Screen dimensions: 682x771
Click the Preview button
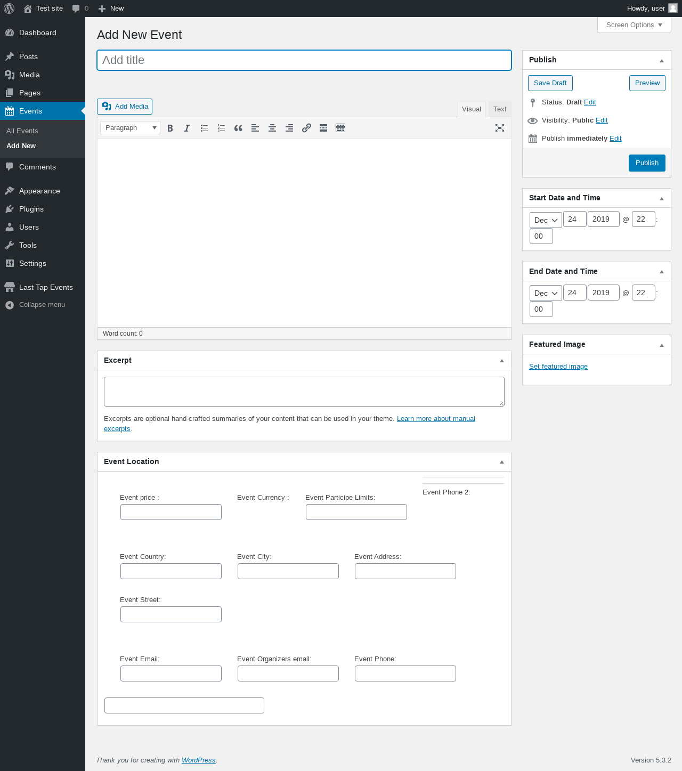(x=647, y=83)
